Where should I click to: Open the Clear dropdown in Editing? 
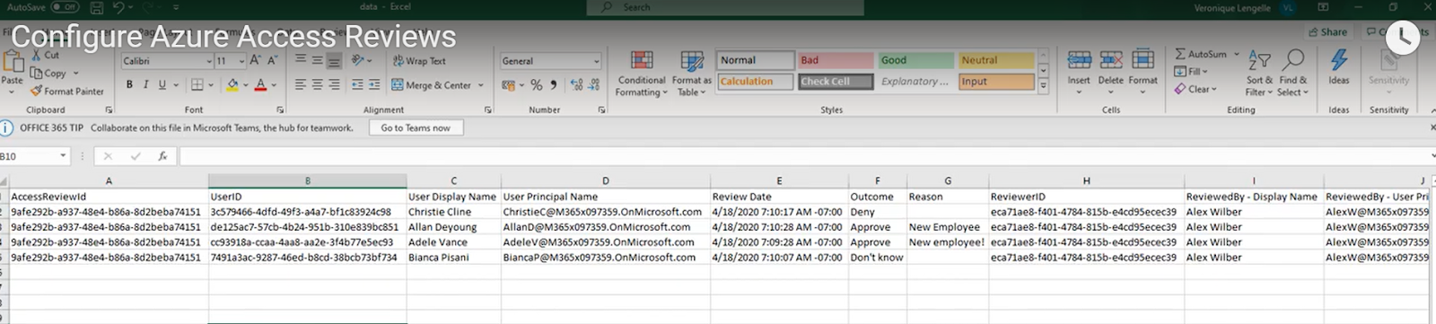click(x=1195, y=89)
